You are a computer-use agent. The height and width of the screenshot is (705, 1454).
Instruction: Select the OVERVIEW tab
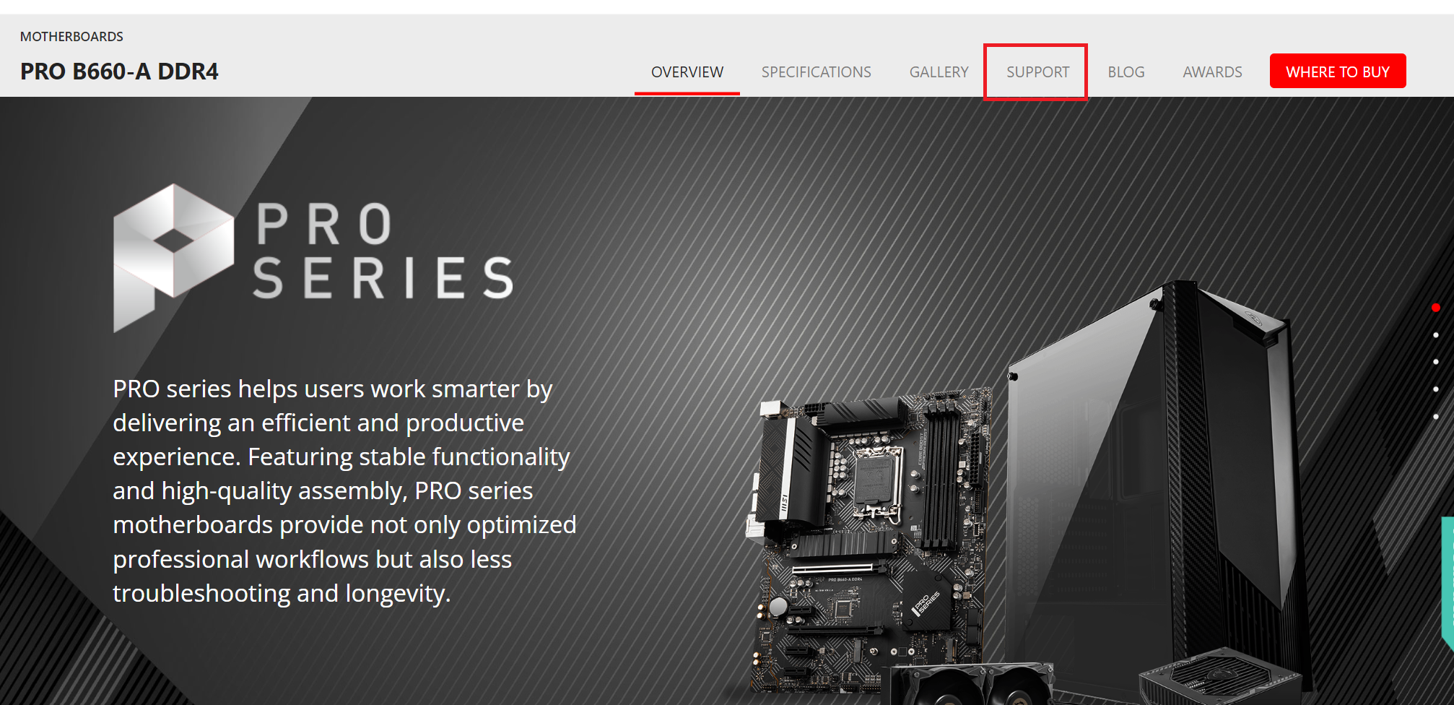click(687, 72)
